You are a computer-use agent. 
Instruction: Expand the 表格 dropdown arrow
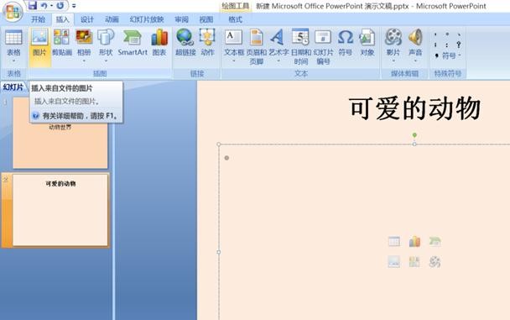click(13, 60)
